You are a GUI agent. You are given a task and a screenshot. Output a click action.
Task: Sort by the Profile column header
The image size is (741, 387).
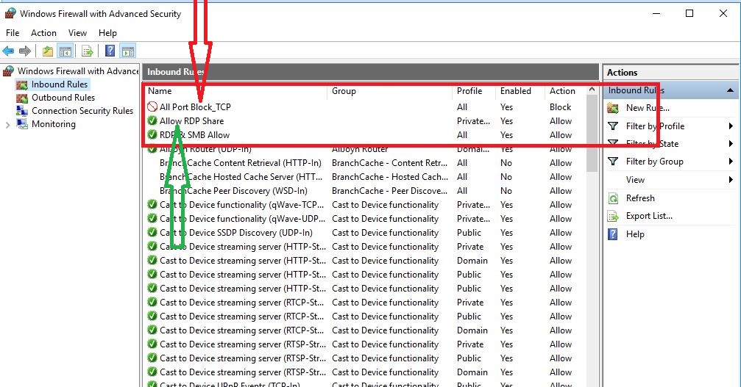pyautogui.click(x=474, y=91)
